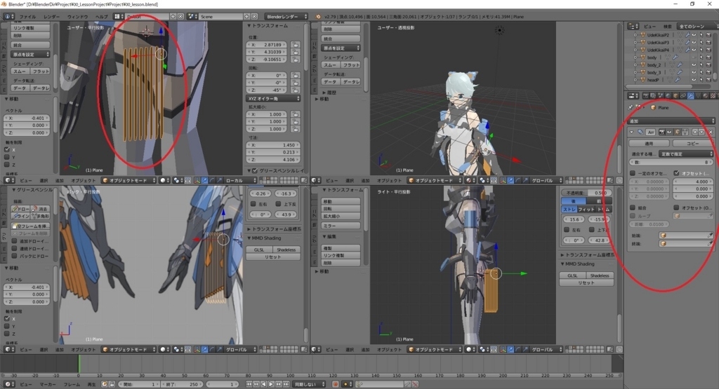Image resolution: width=719 pixels, height=389 pixels.
Task: Open the ウィンドウ menu
Action: [x=77, y=17]
